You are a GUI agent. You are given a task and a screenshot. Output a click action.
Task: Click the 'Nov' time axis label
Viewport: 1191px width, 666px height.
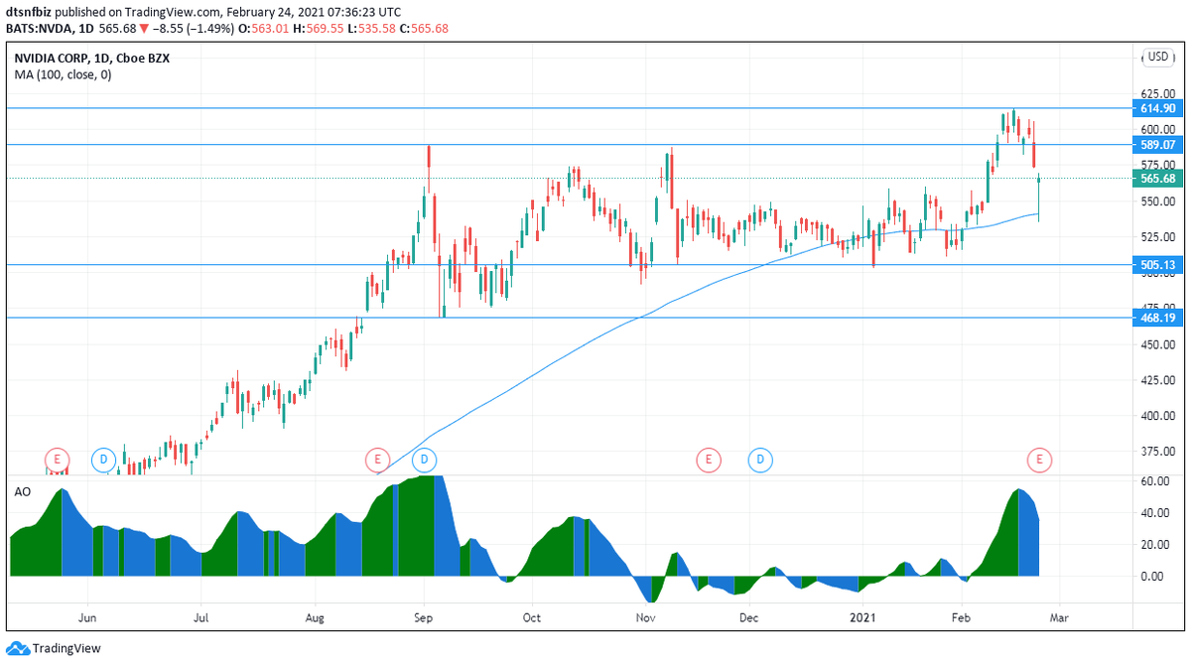click(646, 617)
